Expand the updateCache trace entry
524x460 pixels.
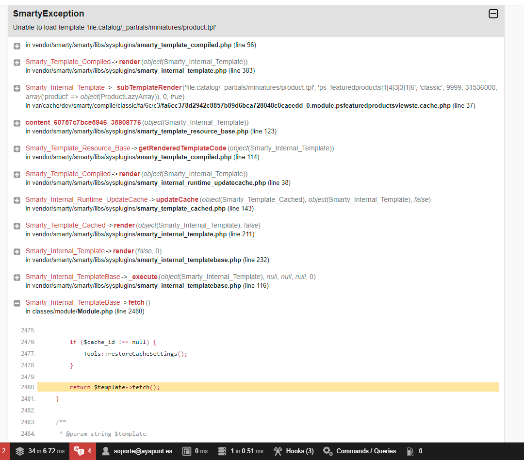17,200
